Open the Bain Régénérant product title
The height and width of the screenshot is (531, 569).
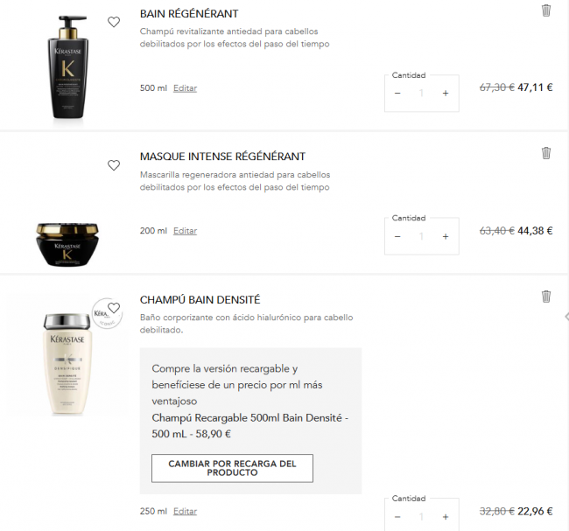[189, 14]
